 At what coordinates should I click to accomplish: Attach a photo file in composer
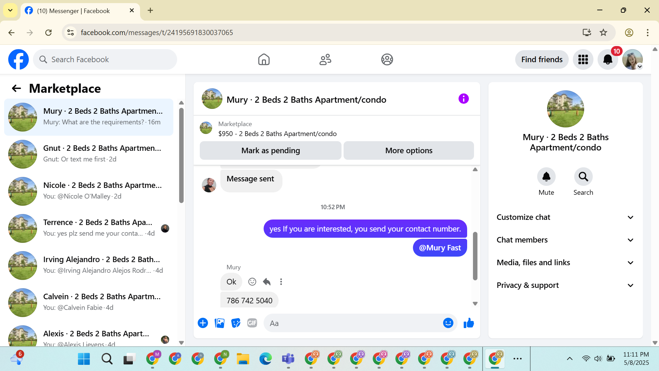pos(219,323)
